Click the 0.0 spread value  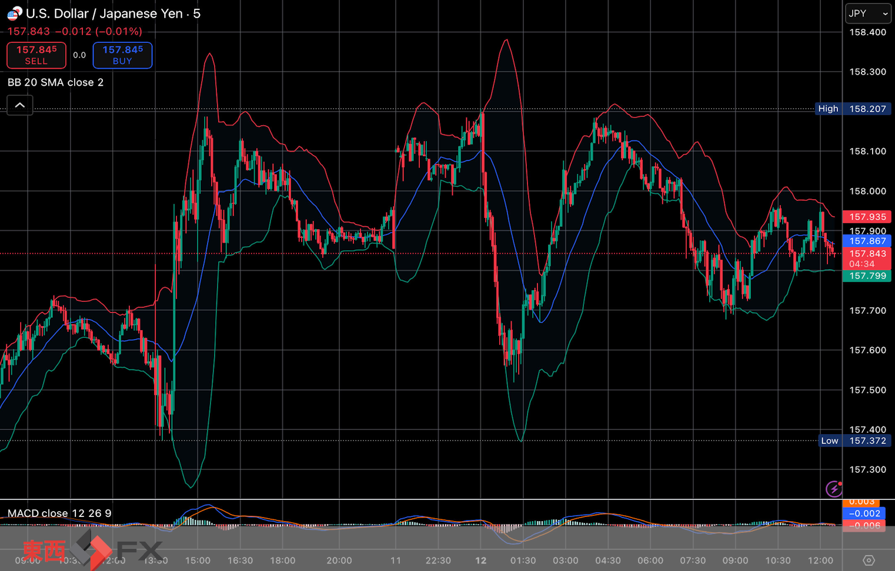point(79,55)
